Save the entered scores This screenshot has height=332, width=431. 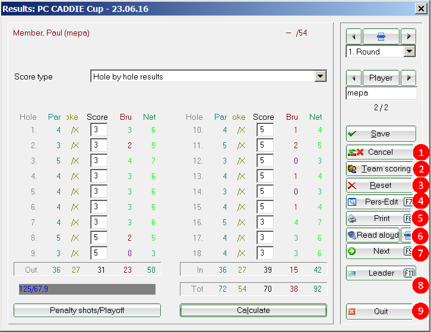coord(381,134)
